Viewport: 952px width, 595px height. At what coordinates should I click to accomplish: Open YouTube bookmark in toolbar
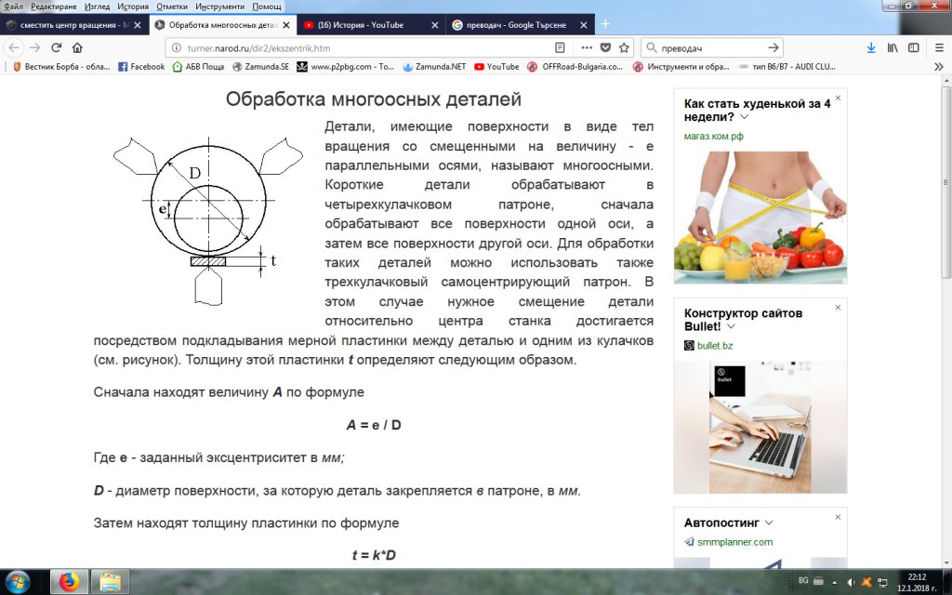496,67
